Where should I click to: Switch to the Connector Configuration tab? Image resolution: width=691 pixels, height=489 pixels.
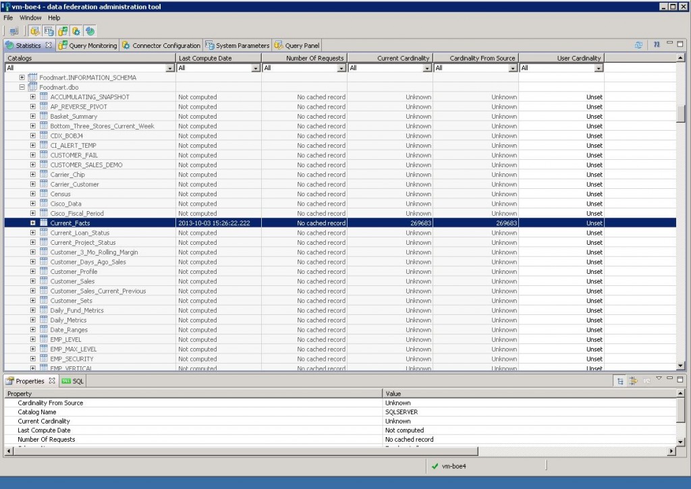[x=161, y=45]
